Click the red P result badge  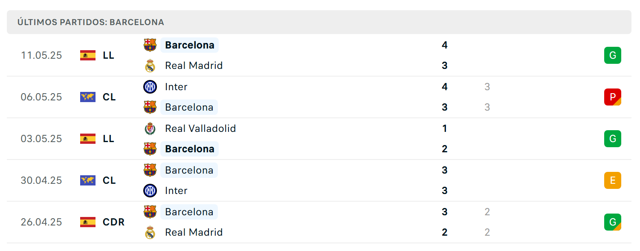pos(613,97)
